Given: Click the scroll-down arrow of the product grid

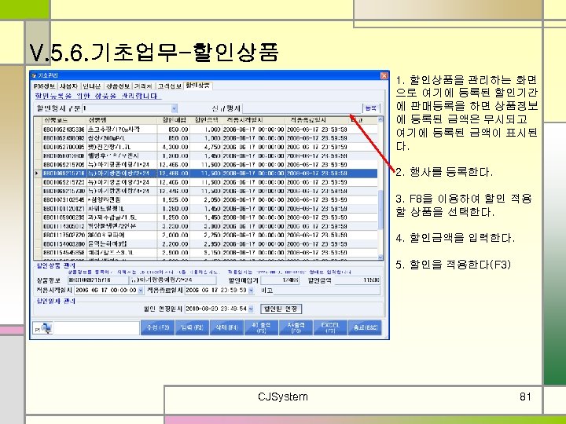Looking at the screenshot, I should (x=380, y=257).
